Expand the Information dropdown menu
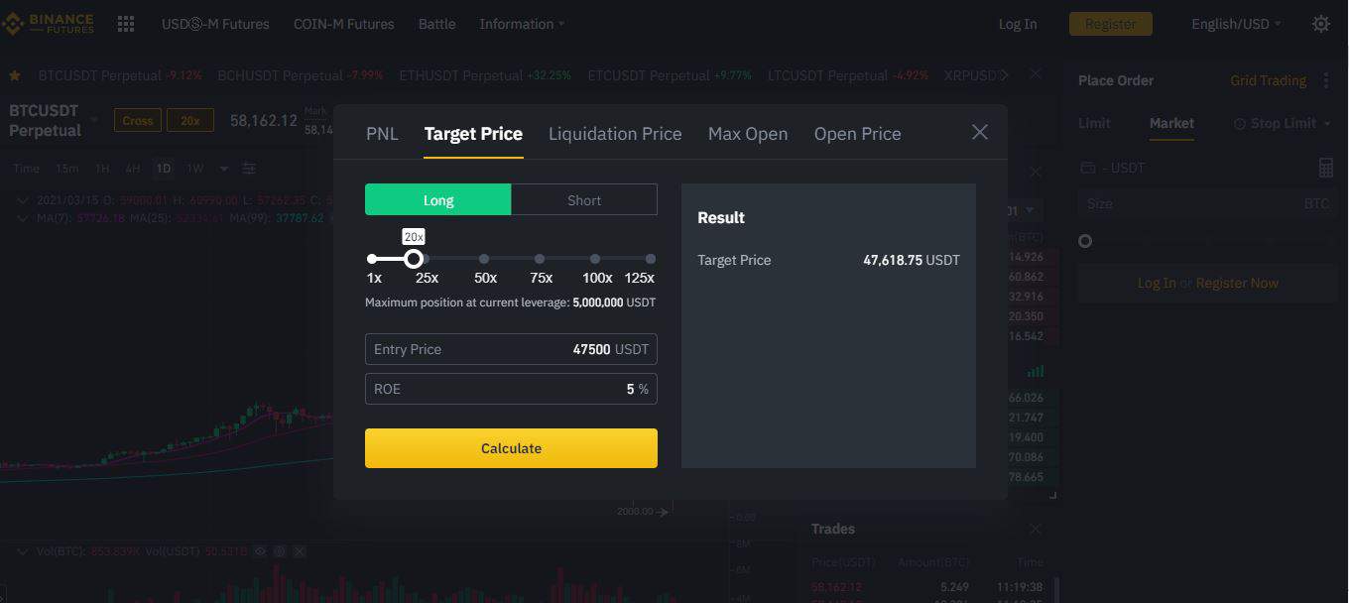 522,24
